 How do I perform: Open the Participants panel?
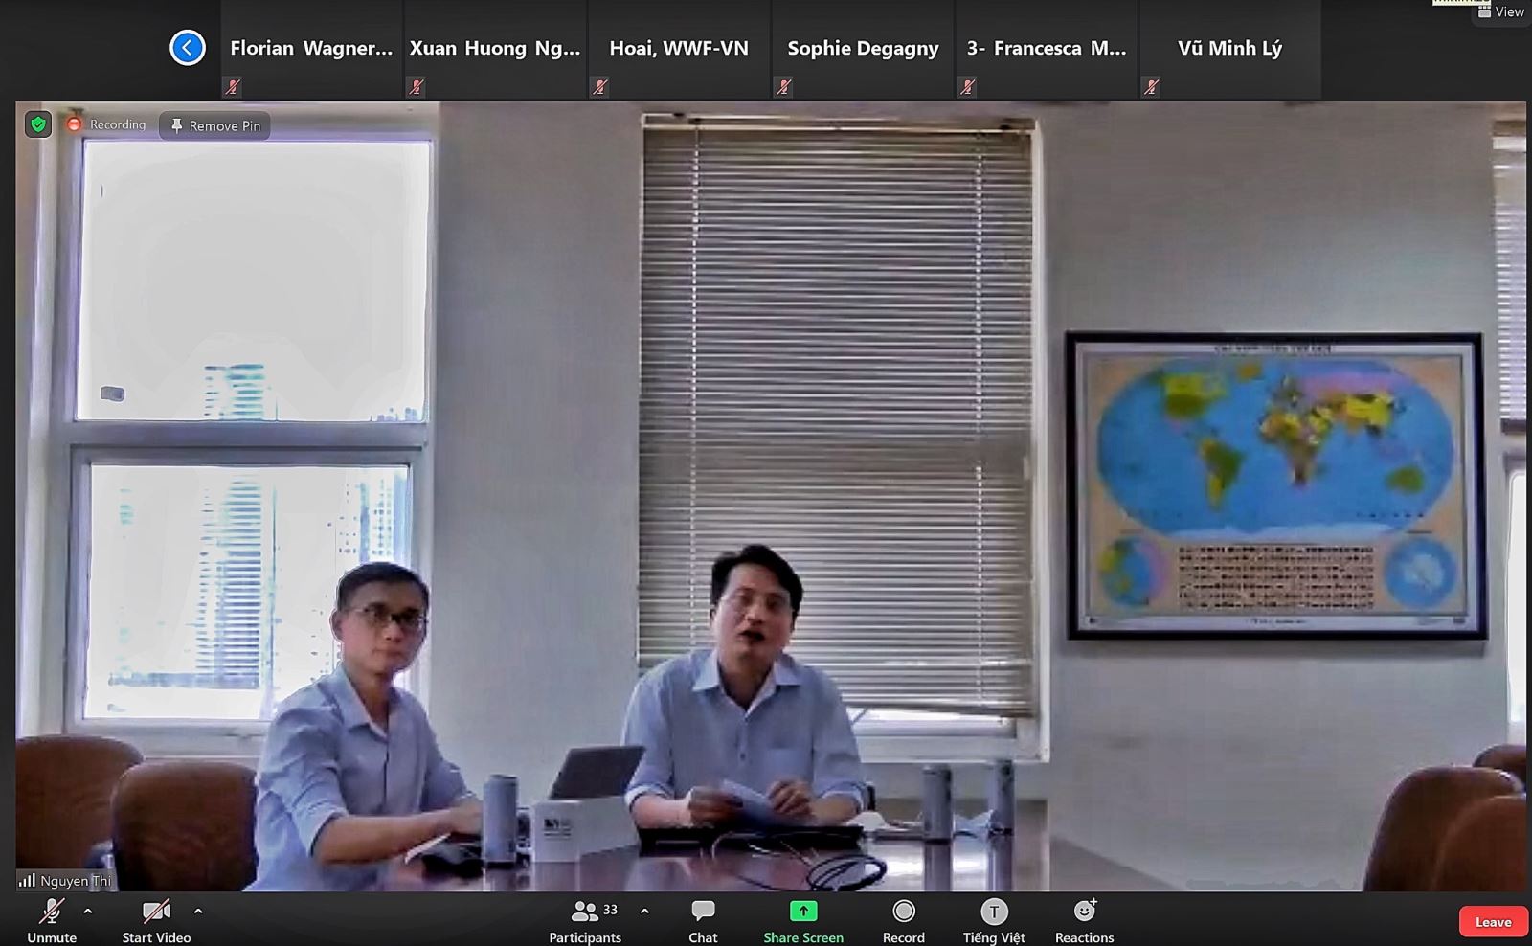(x=585, y=921)
